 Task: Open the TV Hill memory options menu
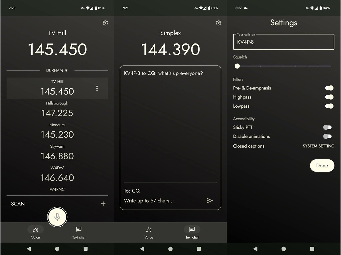[97, 88]
